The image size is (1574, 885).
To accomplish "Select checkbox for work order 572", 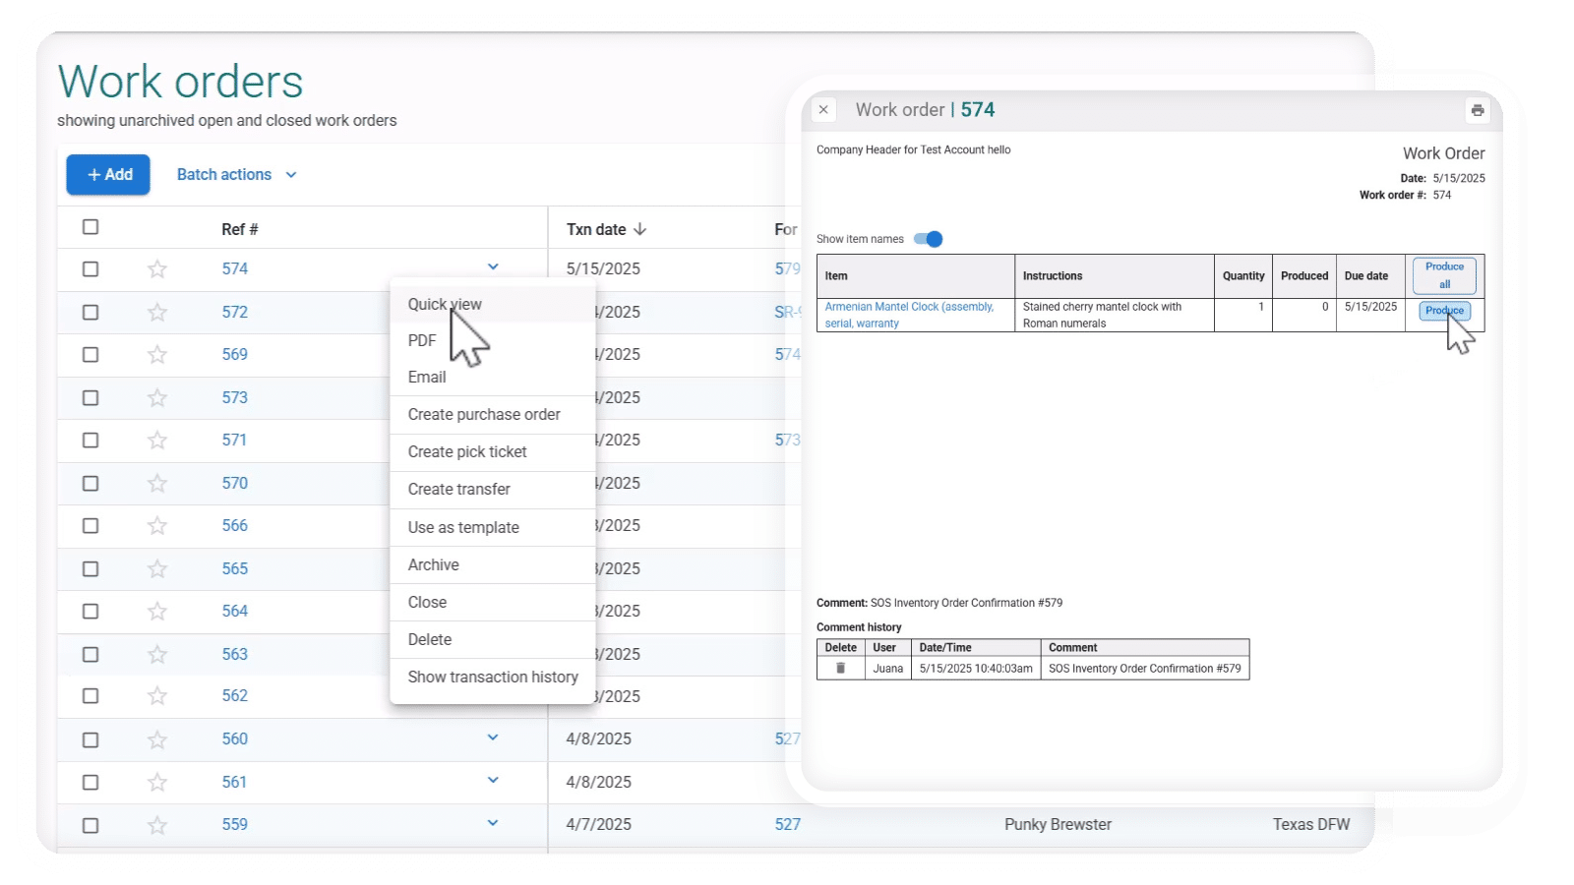I will [91, 313].
